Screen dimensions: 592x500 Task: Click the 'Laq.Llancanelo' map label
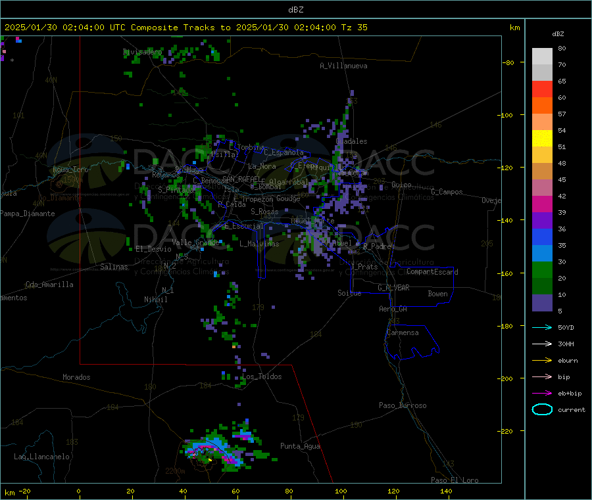click(42, 457)
